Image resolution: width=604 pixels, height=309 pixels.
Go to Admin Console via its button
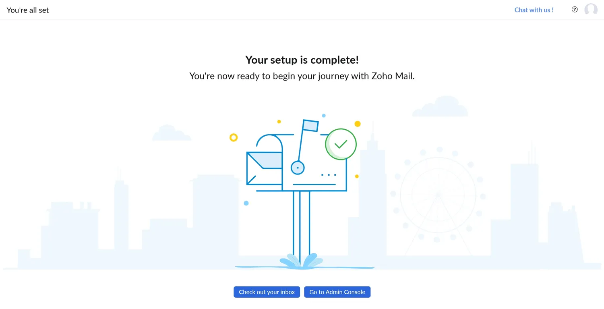(x=337, y=292)
